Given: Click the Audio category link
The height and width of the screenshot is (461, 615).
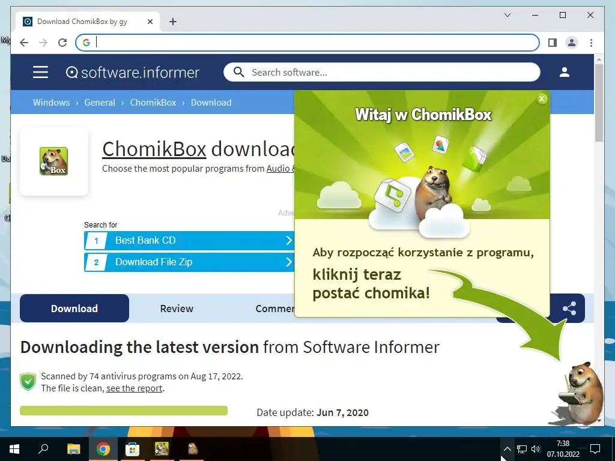Looking at the screenshot, I should tap(280, 169).
